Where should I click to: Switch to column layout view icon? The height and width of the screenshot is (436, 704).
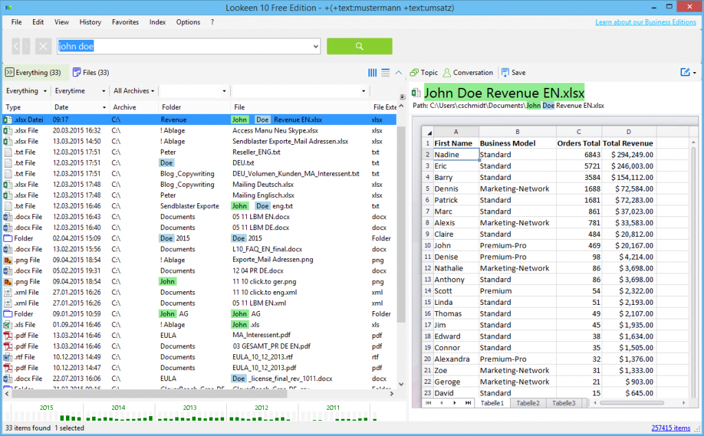click(373, 72)
